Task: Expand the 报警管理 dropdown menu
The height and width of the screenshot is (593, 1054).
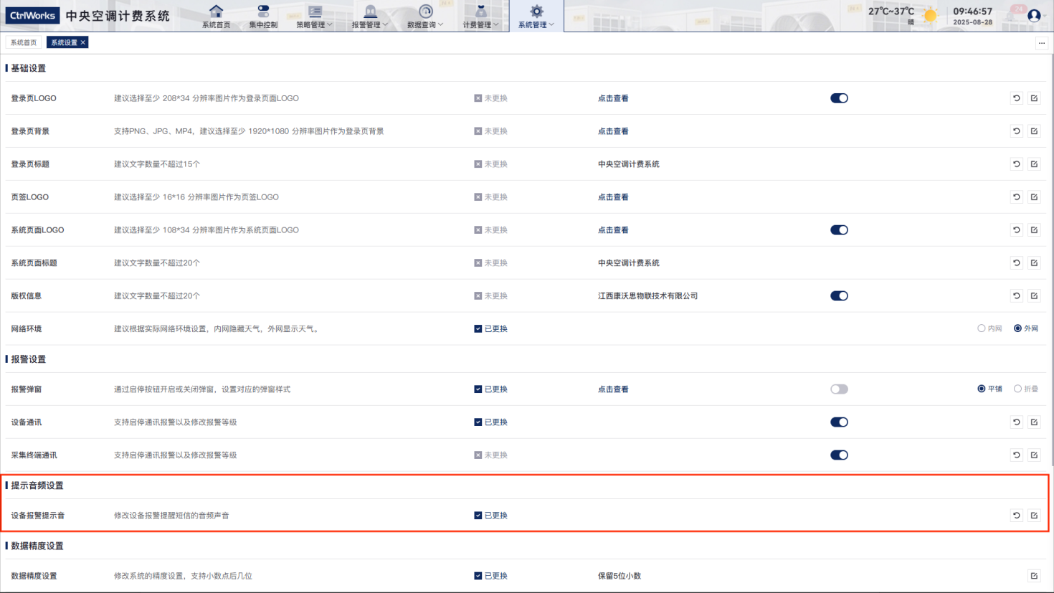Action: pyautogui.click(x=369, y=16)
